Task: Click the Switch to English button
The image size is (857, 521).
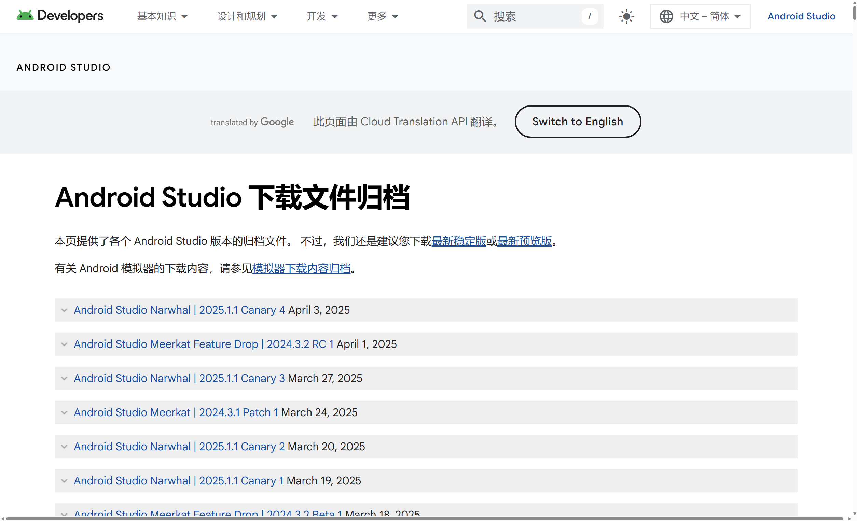Action: [x=577, y=121]
